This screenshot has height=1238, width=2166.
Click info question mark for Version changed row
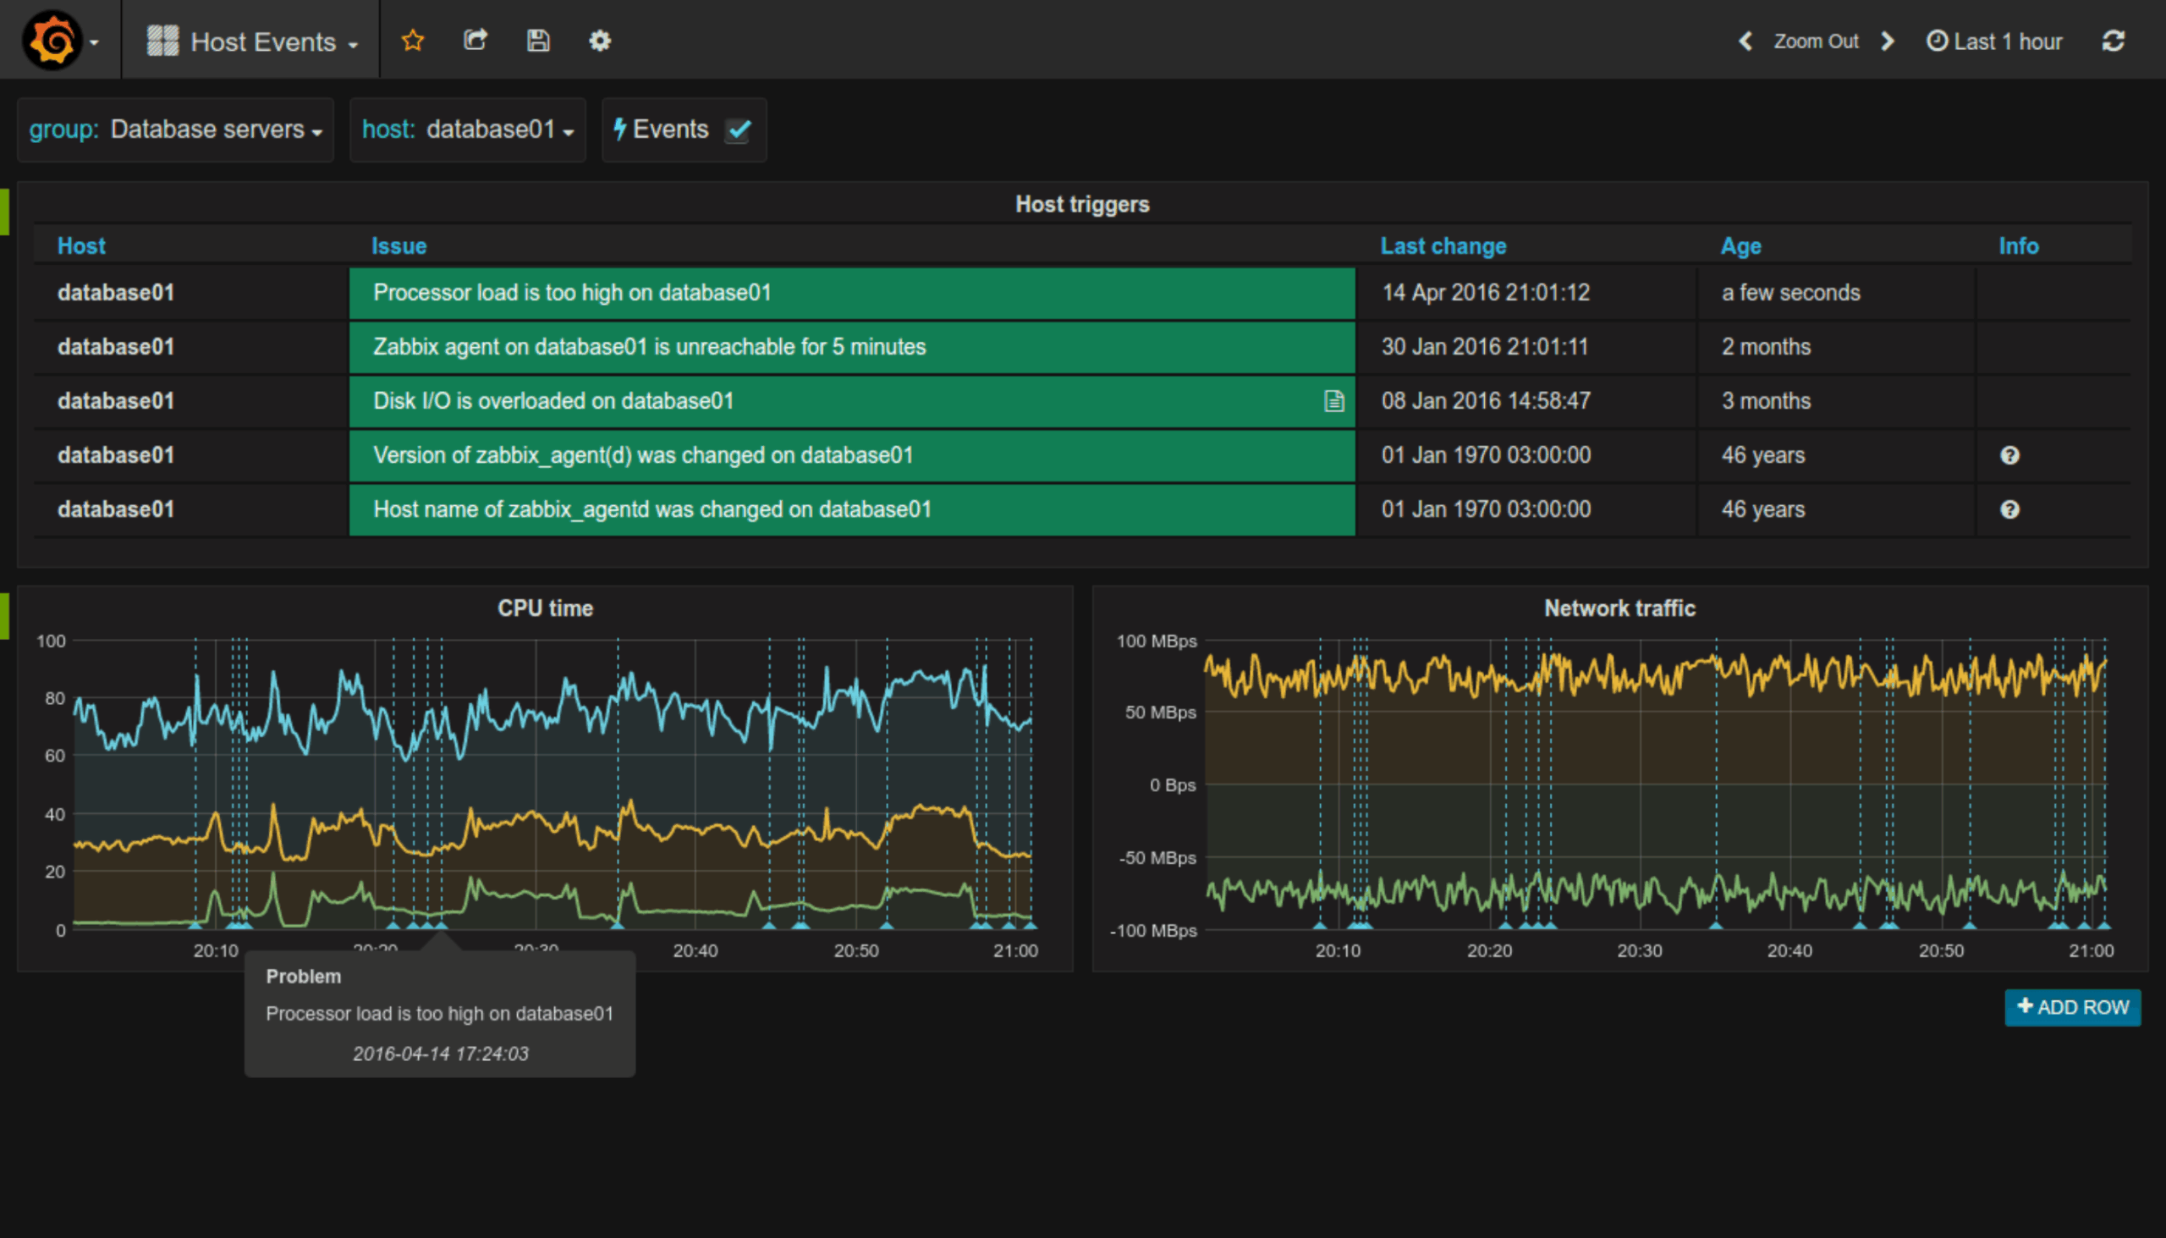click(2009, 456)
